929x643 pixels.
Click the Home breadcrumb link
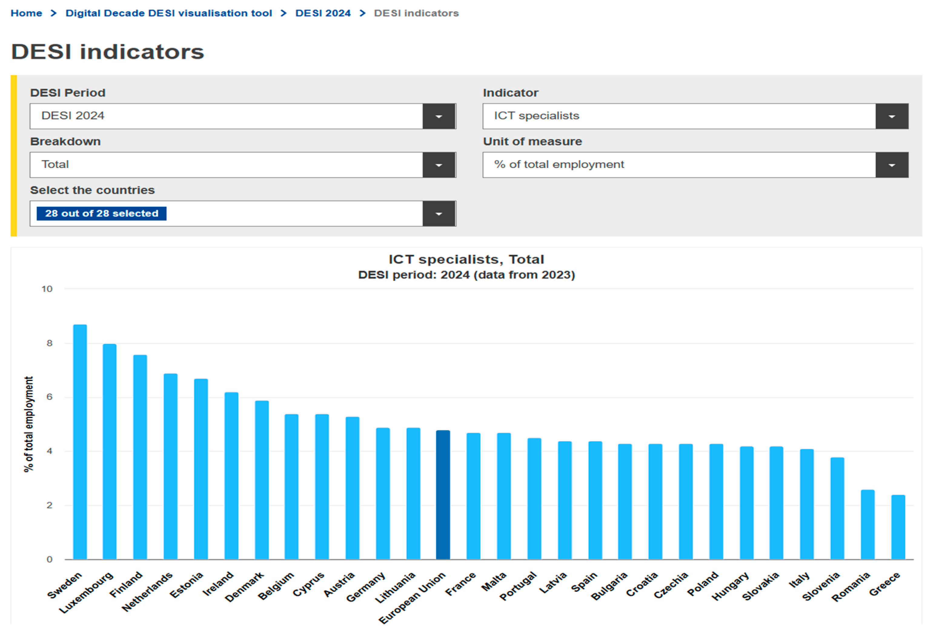pos(26,13)
